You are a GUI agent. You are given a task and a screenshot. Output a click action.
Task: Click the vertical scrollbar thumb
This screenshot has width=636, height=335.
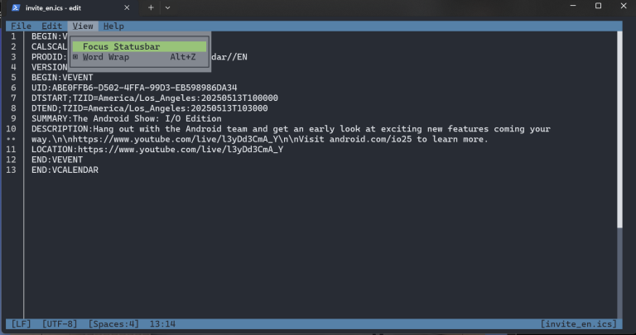click(619, 130)
